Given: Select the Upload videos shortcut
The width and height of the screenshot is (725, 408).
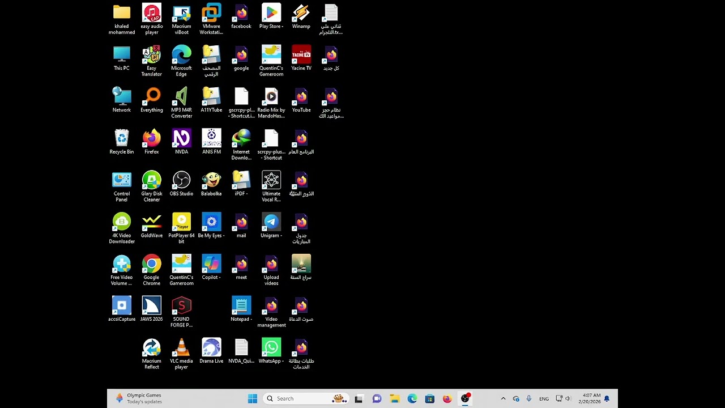Looking at the screenshot, I should click(x=271, y=270).
